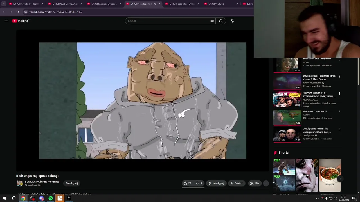
Task: Open KRZYWA AKCJA #19 video thumbnail
Action: click(x=287, y=100)
